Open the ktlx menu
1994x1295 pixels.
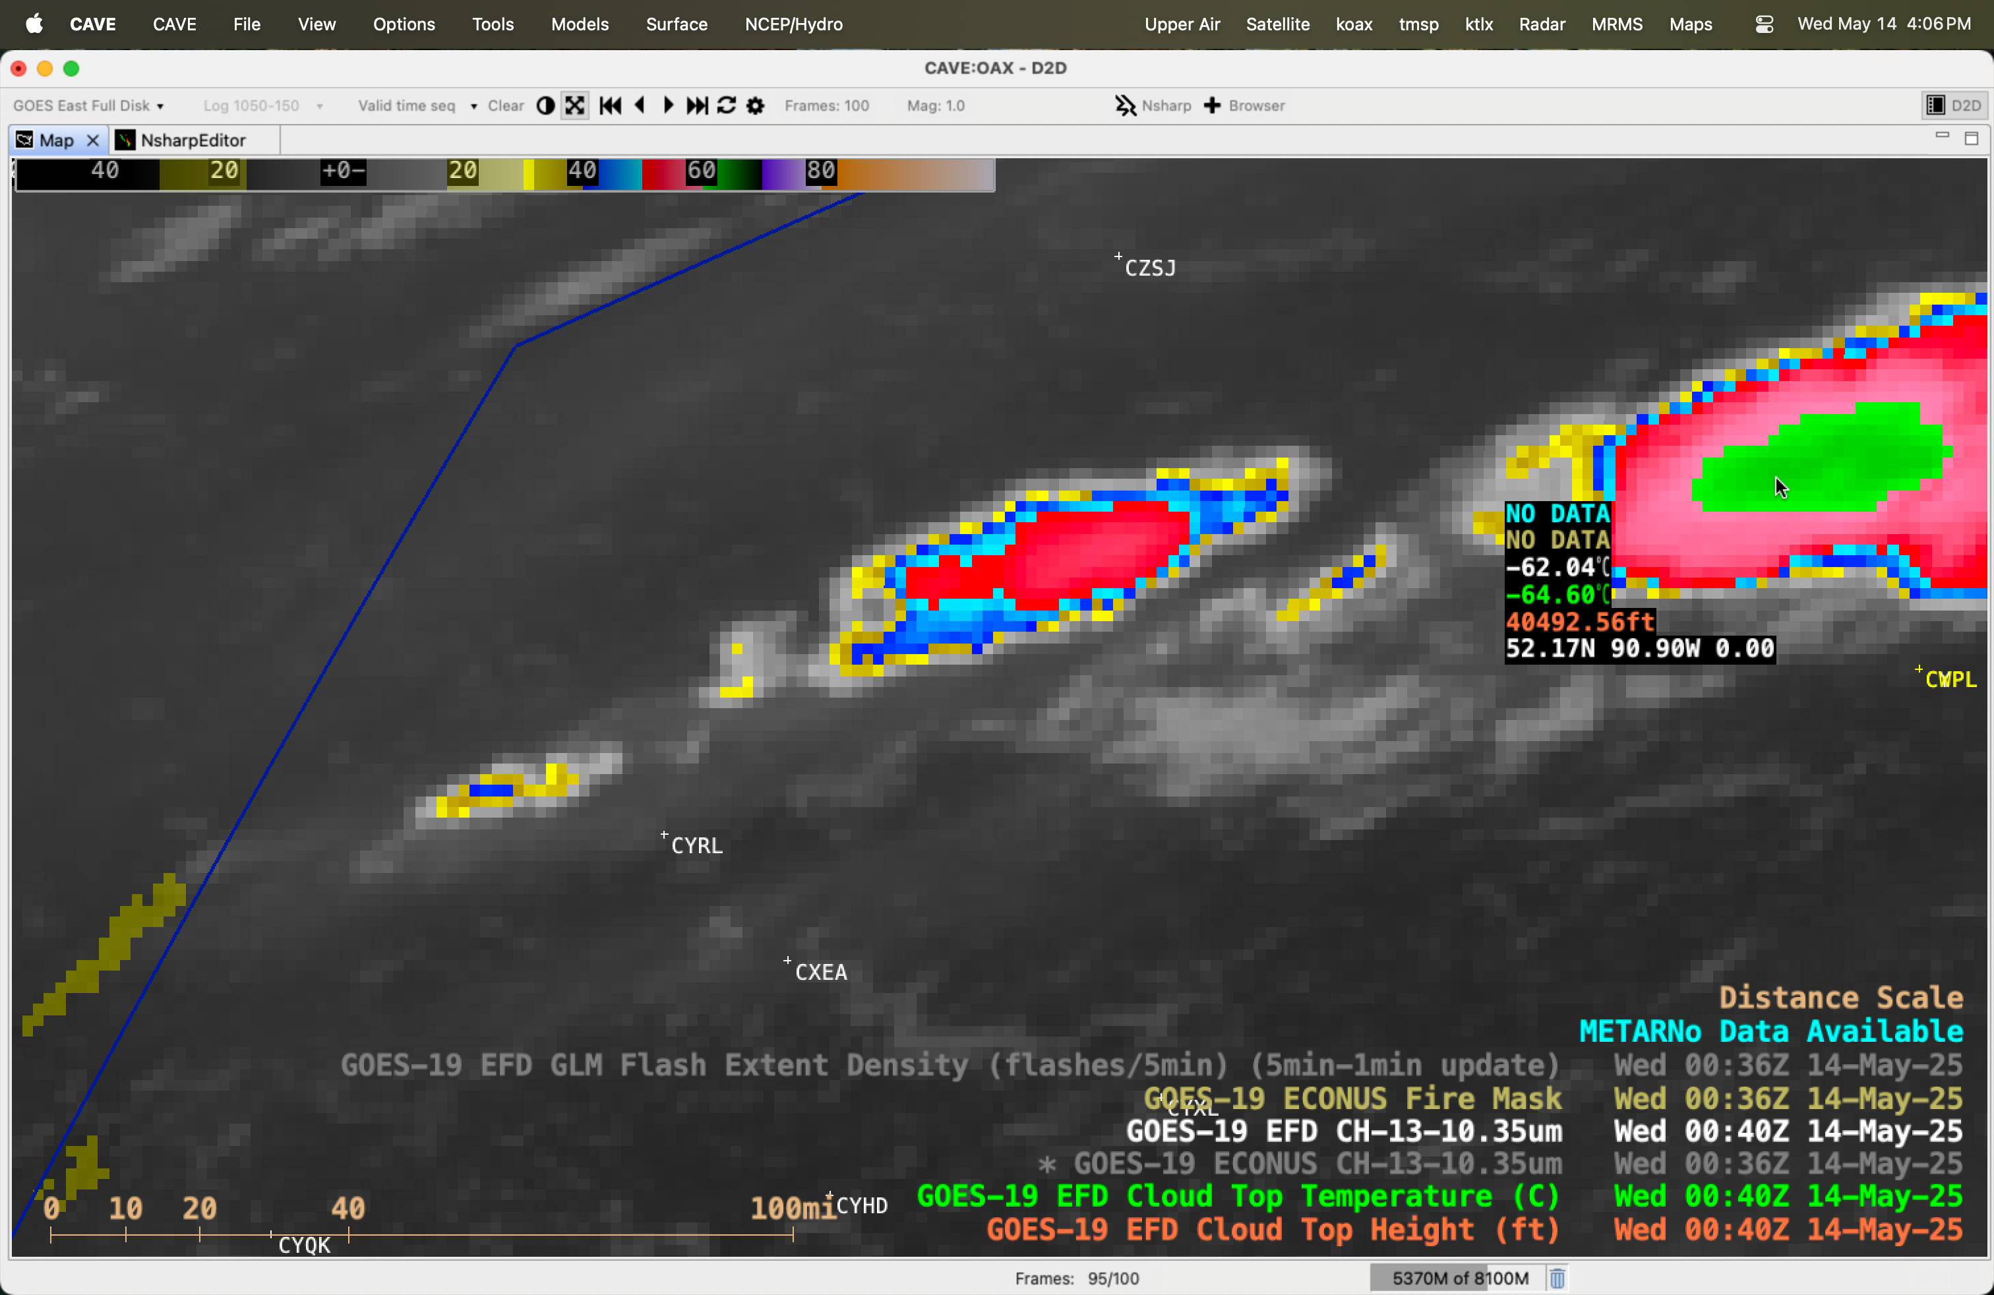[x=1479, y=24]
